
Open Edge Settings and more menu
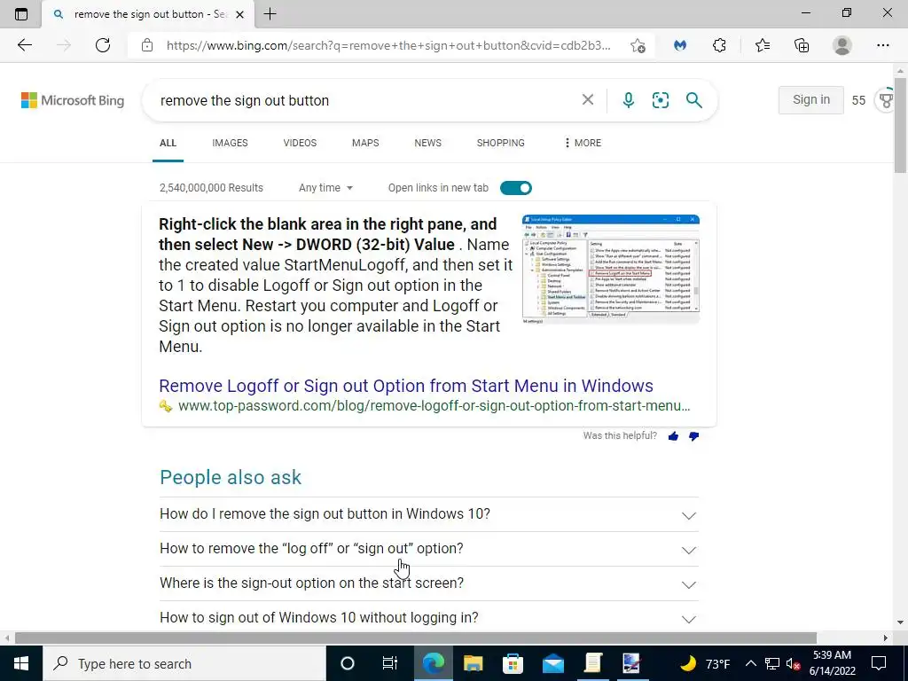(x=882, y=45)
